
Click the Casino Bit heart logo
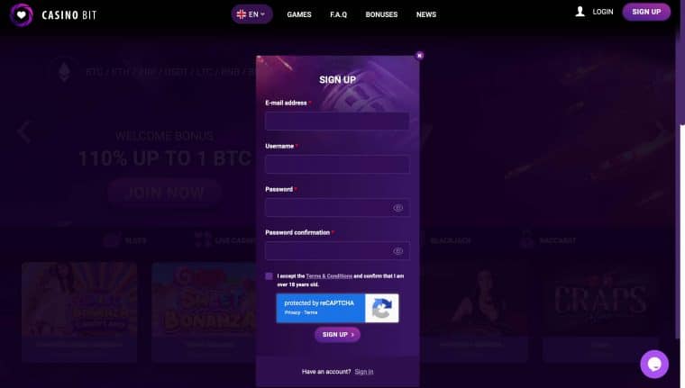pos(22,15)
